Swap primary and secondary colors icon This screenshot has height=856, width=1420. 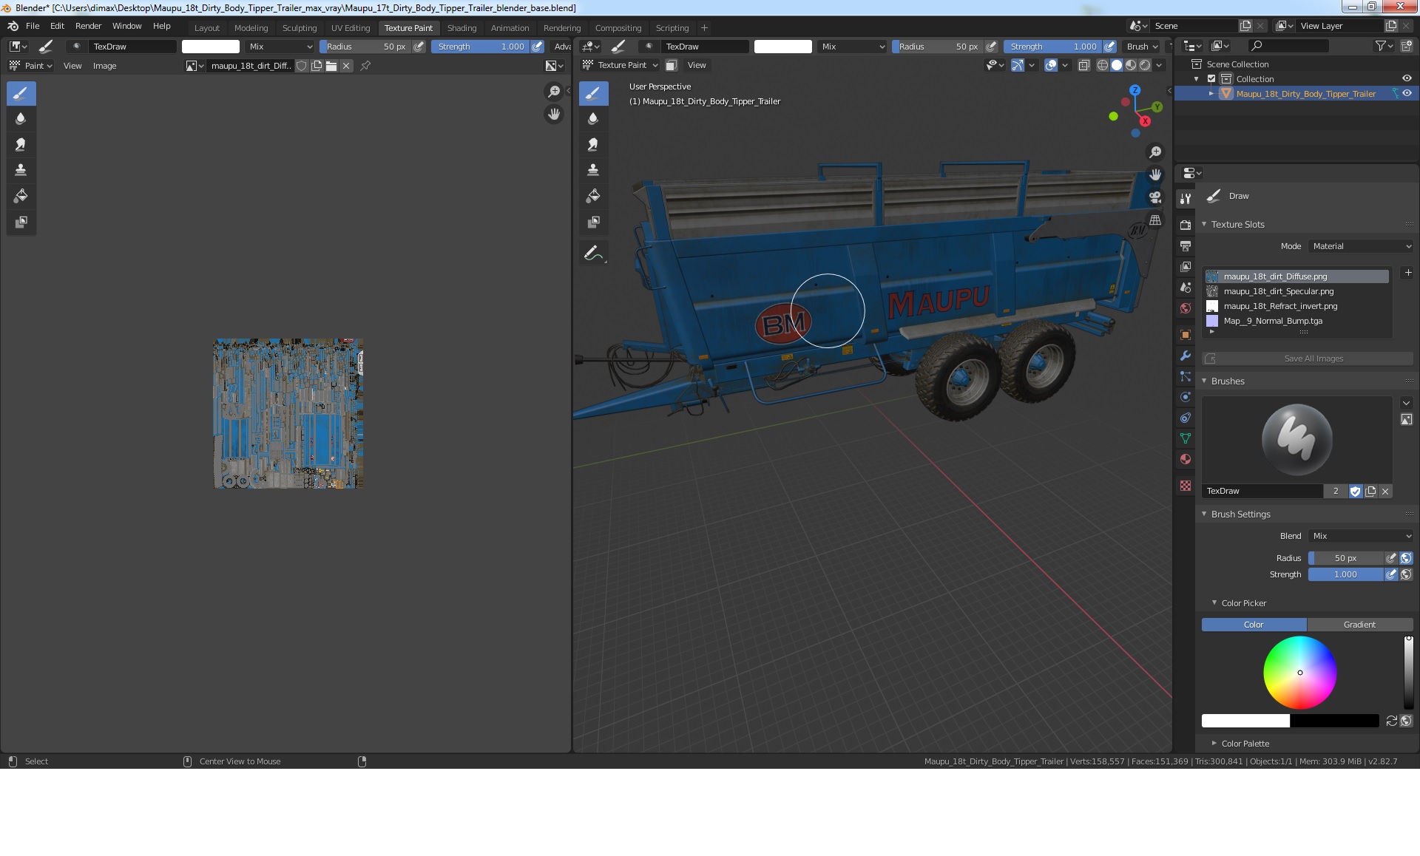[1391, 721]
